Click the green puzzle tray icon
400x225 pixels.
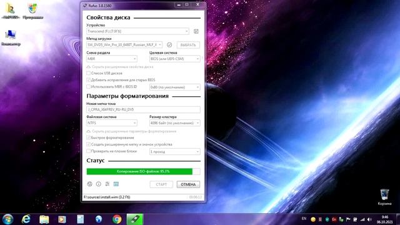pyautogui.click(x=341, y=219)
